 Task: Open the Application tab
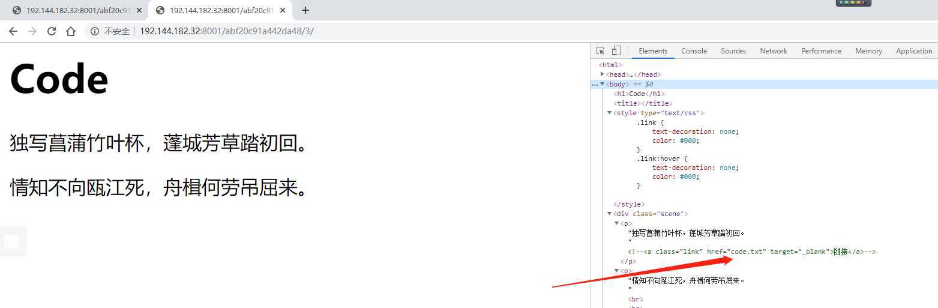coord(914,51)
